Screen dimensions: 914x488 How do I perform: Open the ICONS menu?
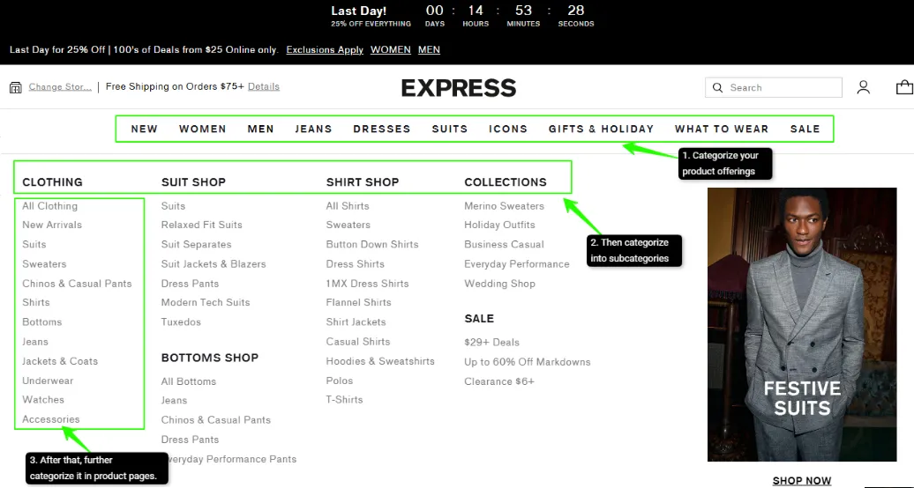507,129
